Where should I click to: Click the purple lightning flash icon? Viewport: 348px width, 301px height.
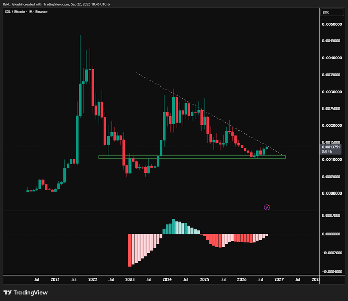pyautogui.click(x=267, y=207)
